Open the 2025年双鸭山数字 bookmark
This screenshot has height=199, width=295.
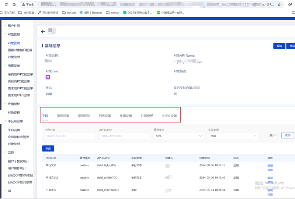pyautogui.click(x=138, y=13)
